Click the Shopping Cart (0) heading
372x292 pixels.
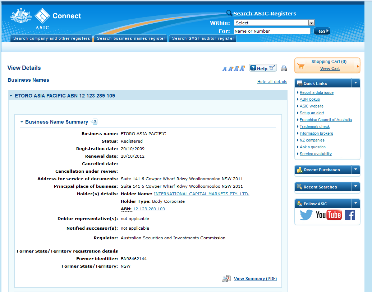pos(329,62)
